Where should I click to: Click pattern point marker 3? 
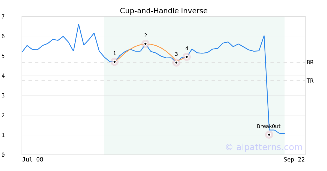[x=176, y=63]
